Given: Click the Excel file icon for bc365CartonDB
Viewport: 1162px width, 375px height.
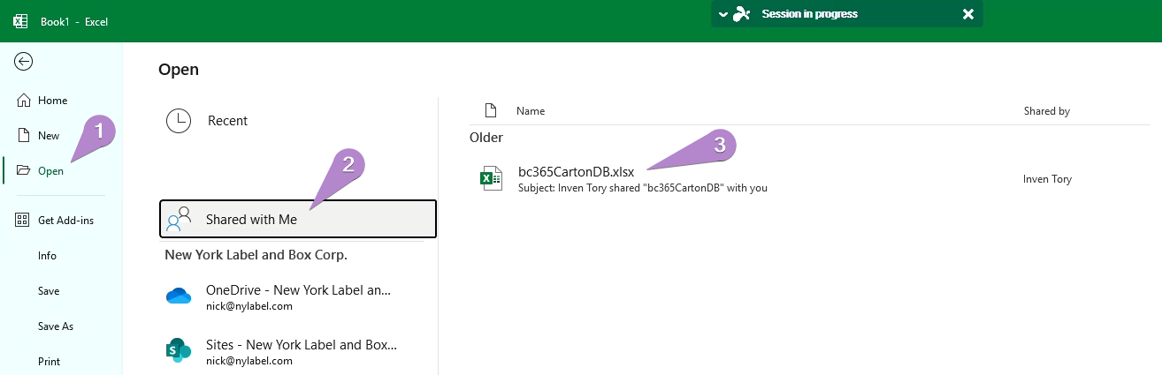Looking at the screenshot, I should coord(491,178).
